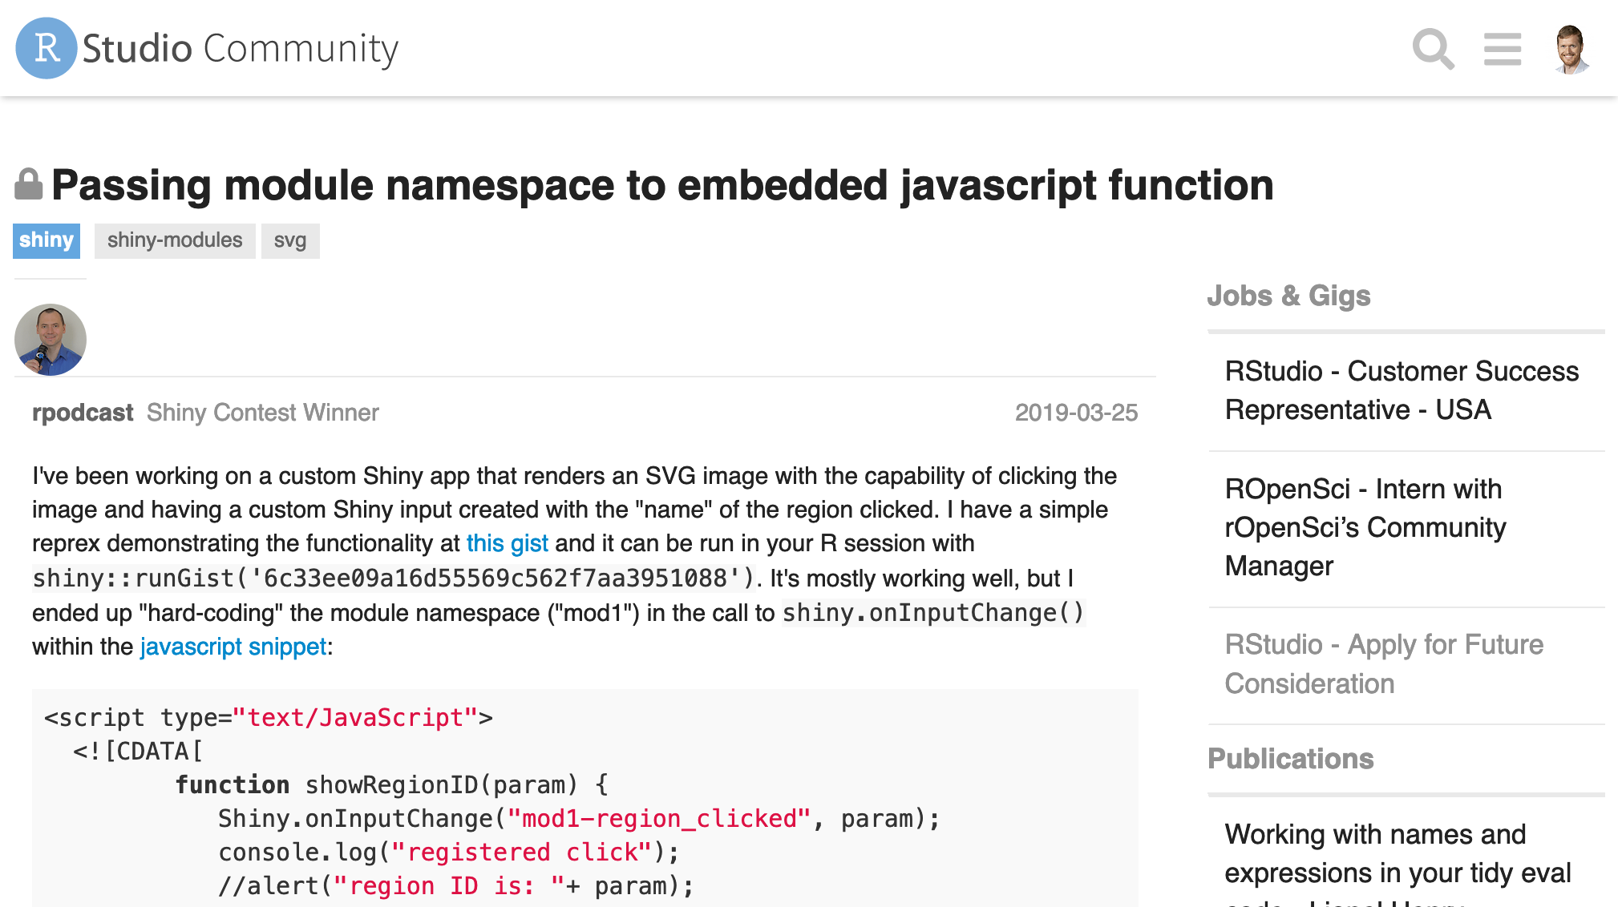Open rpodcast username link
Viewport: 1618px width, 907px height.
pyautogui.click(x=83, y=413)
